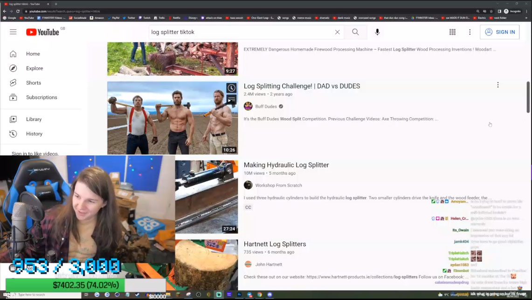Start voice search with the microphone icon
532x300 pixels.
pyautogui.click(x=377, y=32)
